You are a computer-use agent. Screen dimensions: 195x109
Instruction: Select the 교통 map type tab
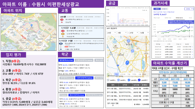click(x=140, y=74)
